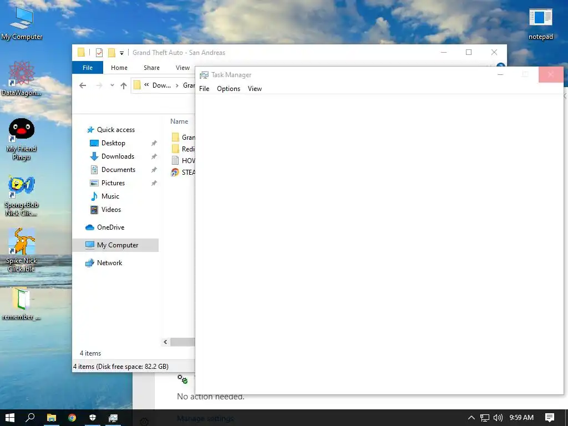Open the remember_ folder on desktop
Screen dimensions: 568x426
pyautogui.click(x=22, y=303)
